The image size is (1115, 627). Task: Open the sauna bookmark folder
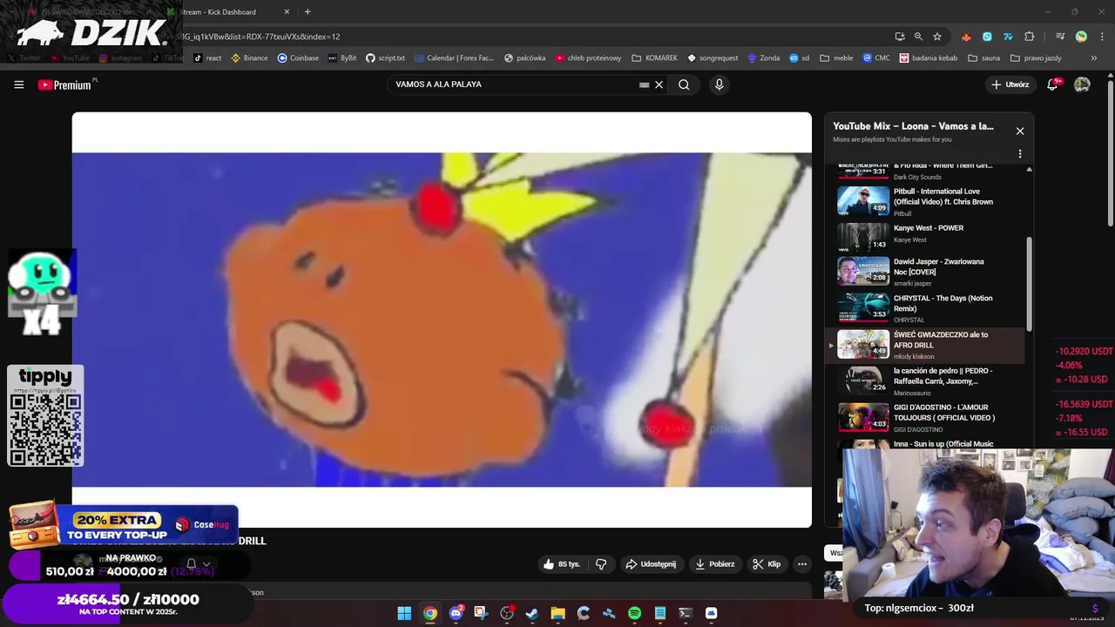coord(983,58)
